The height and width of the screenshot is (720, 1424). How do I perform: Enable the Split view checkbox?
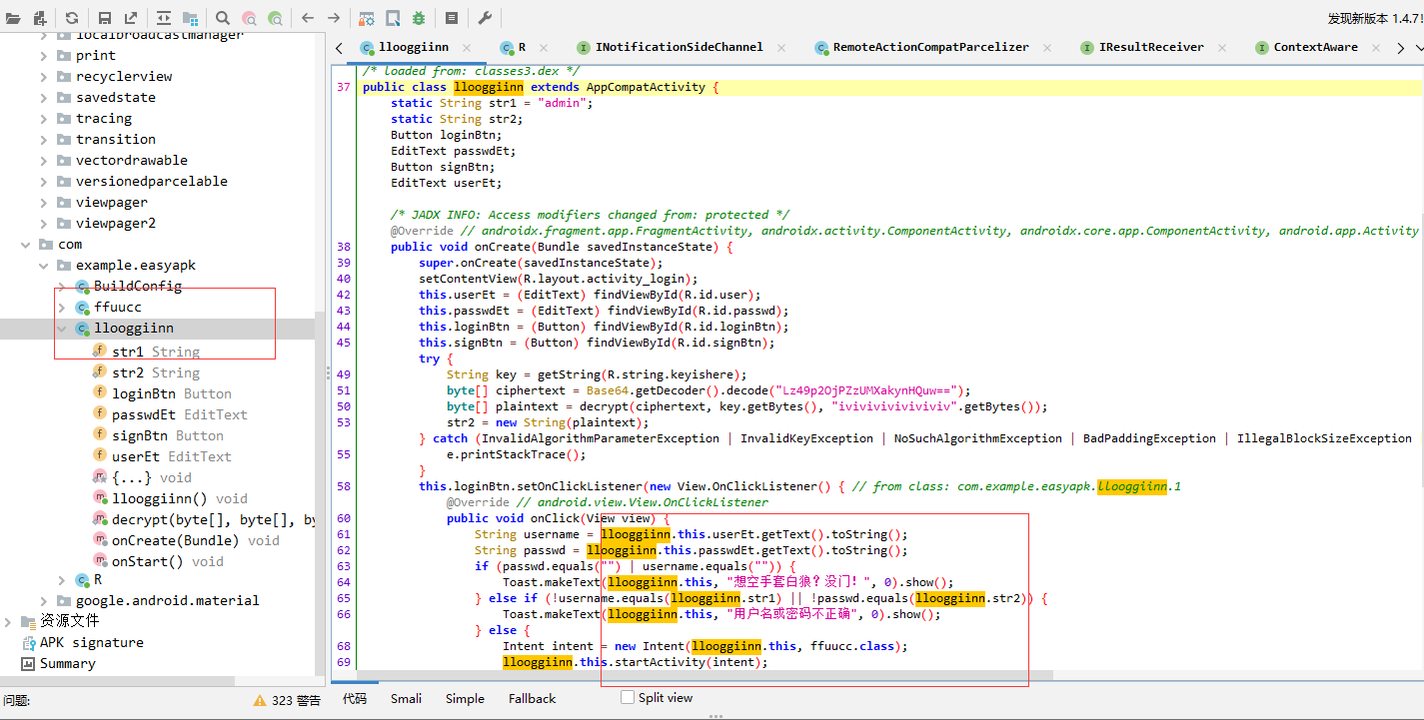coord(628,697)
